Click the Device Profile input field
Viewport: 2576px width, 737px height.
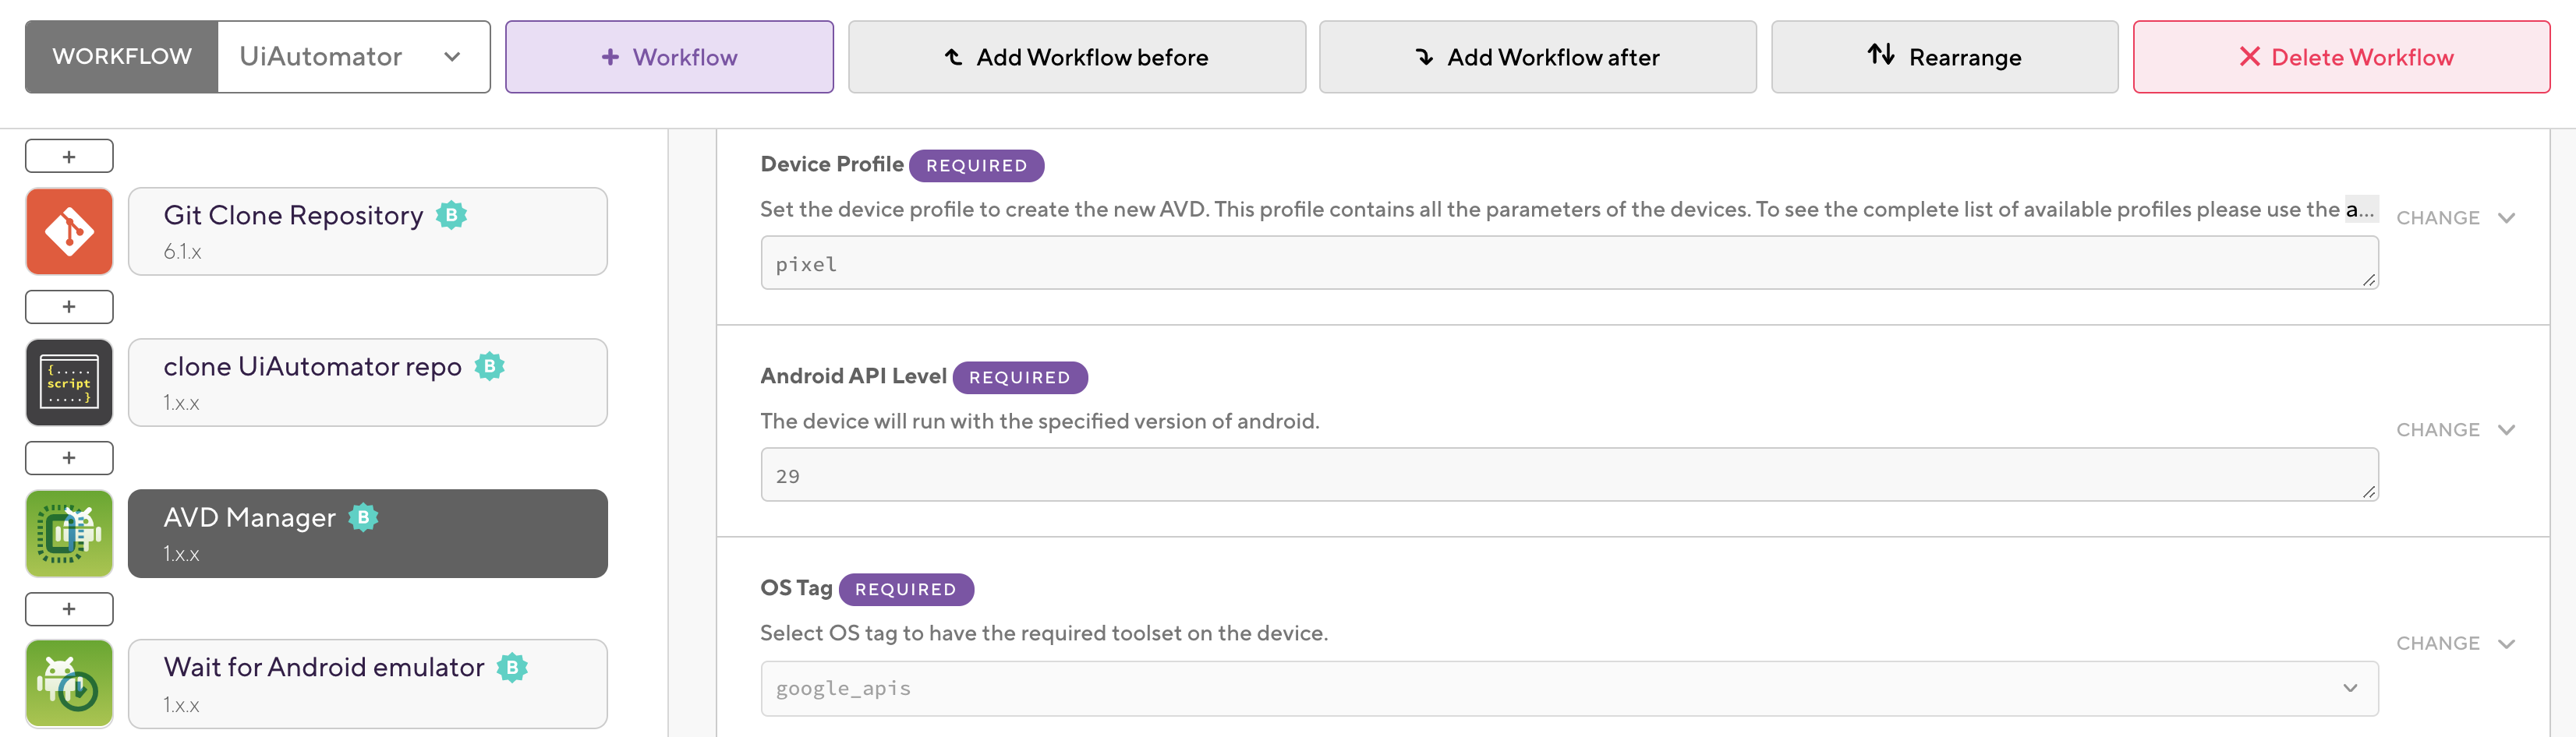click(1569, 263)
